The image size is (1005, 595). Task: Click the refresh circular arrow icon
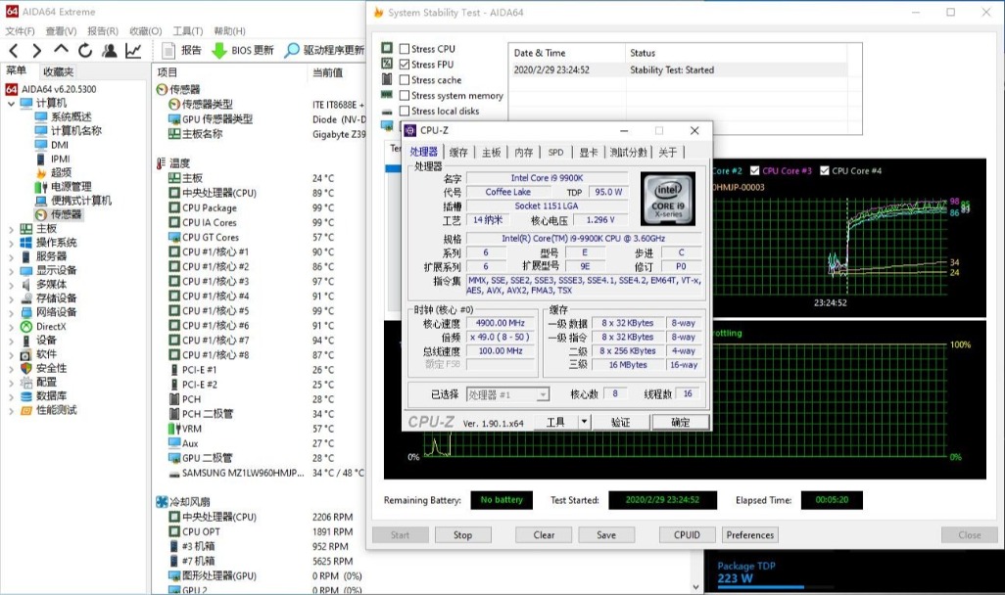(x=84, y=51)
